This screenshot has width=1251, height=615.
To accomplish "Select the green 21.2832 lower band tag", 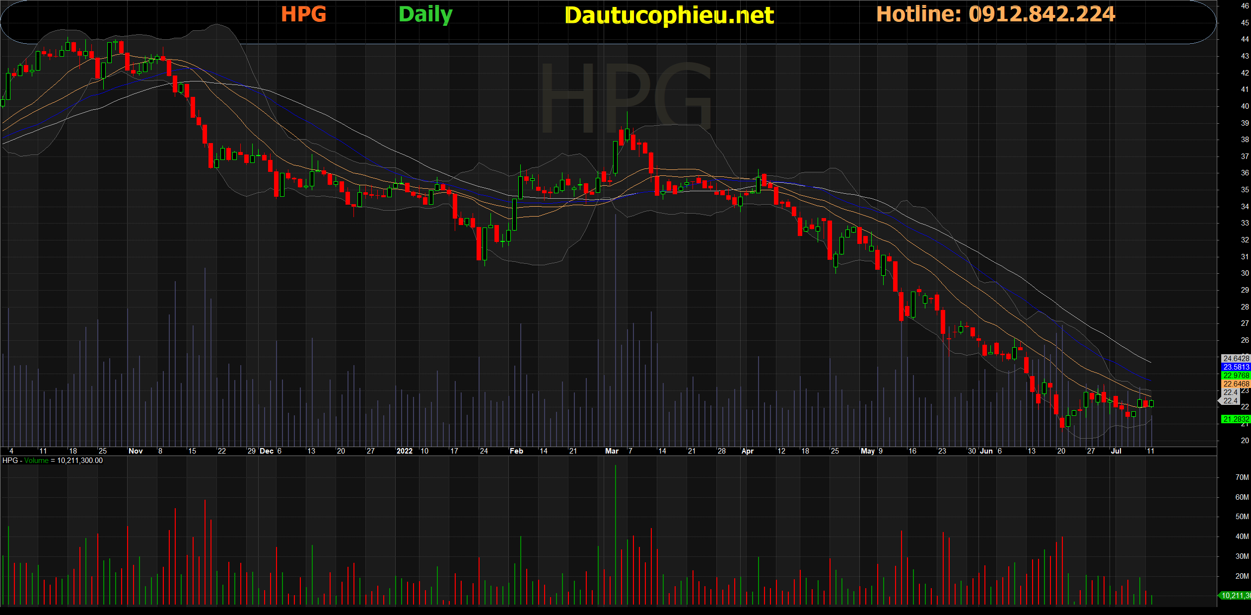I will [1236, 419].
